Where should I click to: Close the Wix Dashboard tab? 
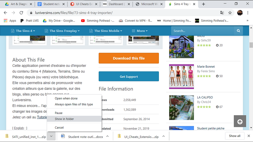click(x=129, y=4)
